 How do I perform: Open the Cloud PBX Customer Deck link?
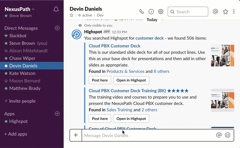coord(115,46)
